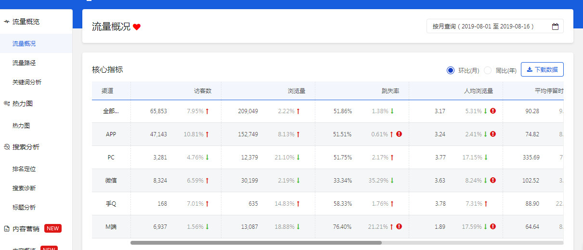Image resolution: width=583 pixels, height=250 pixels.
Task: Go to 关键词分析 menu item
Action: (27, 82)
